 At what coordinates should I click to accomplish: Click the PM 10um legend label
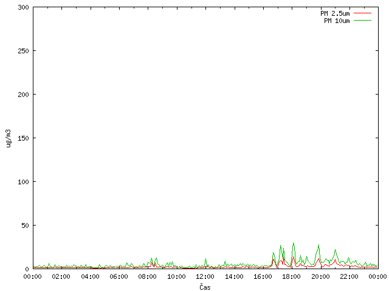click(x=337, y=21)
